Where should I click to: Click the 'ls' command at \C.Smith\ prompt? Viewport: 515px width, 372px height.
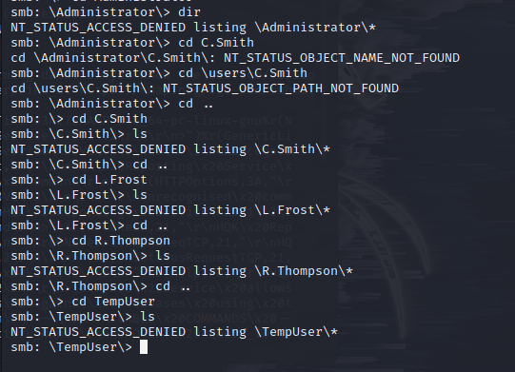[x=140, y=134]
